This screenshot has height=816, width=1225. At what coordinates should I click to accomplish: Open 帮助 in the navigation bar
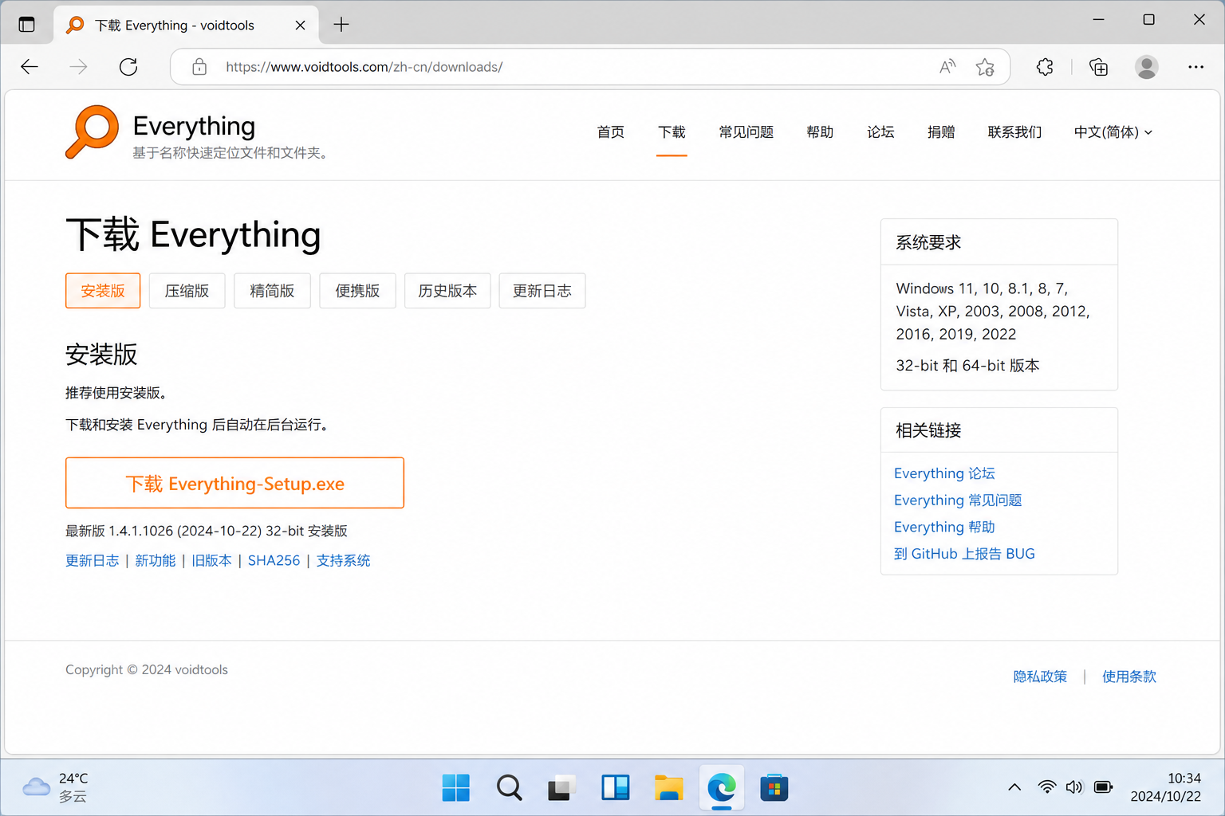tap(820, 132)
